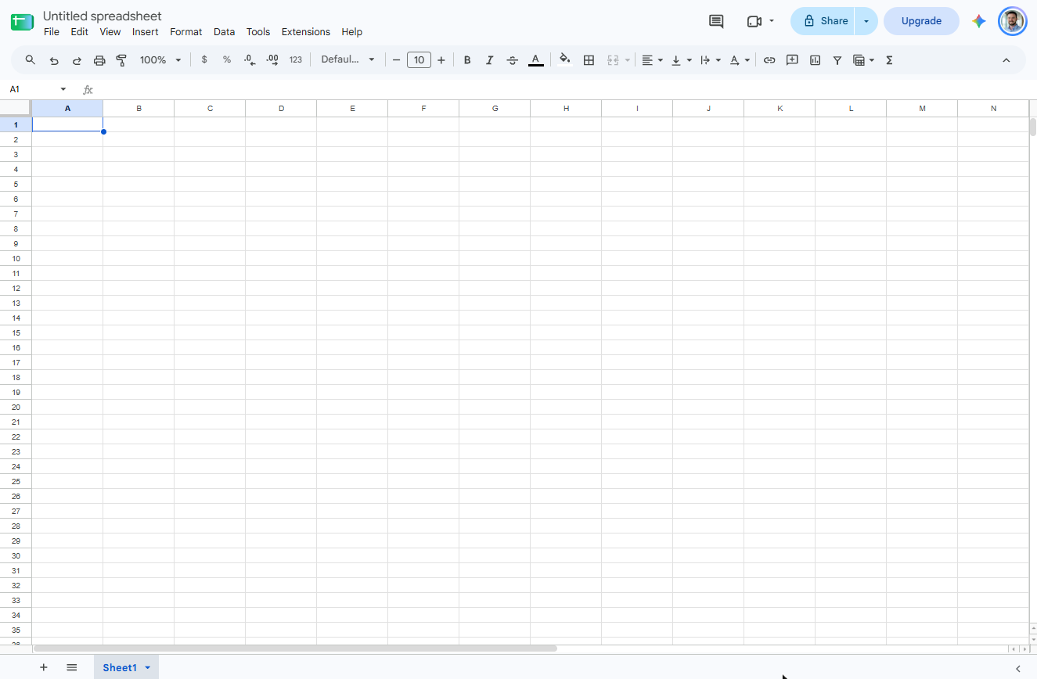Toggle Bold formatting
This screenshot has height=679, width=1037.
tap(467, 60)
